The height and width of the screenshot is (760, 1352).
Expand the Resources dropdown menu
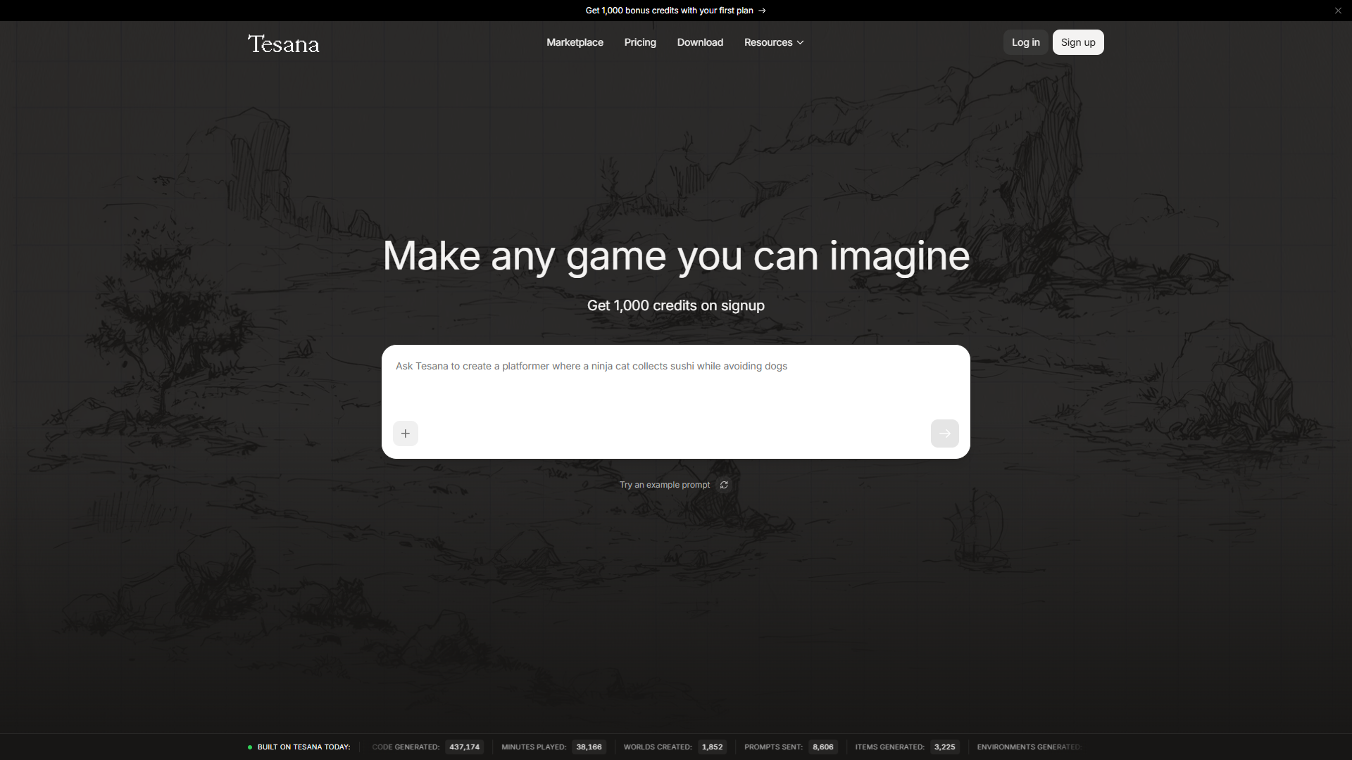pos(774,42)
